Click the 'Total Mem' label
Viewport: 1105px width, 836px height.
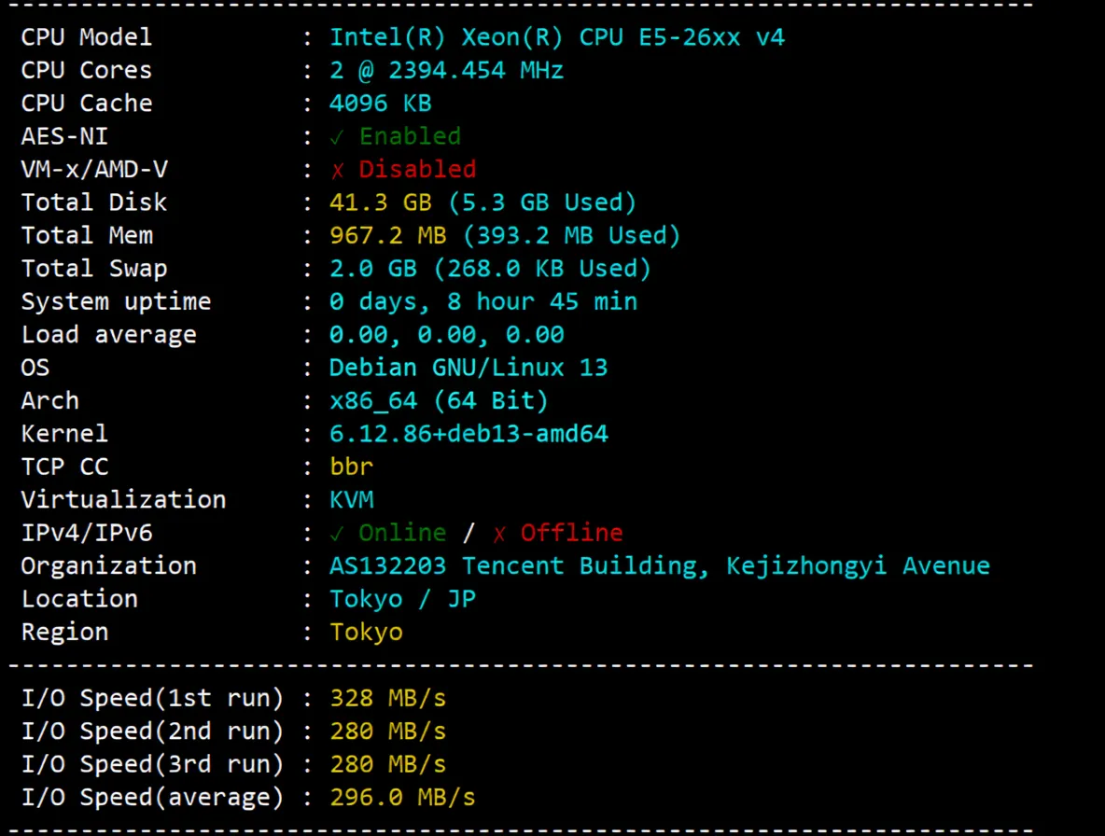click(x=86, y=235)
